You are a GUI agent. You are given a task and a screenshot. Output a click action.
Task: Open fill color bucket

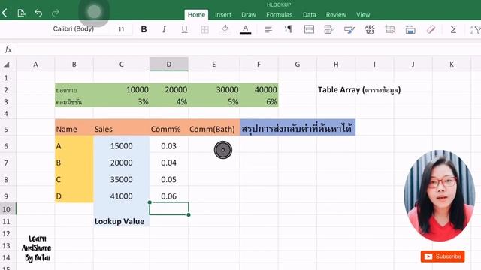click(x=225, y=29)
